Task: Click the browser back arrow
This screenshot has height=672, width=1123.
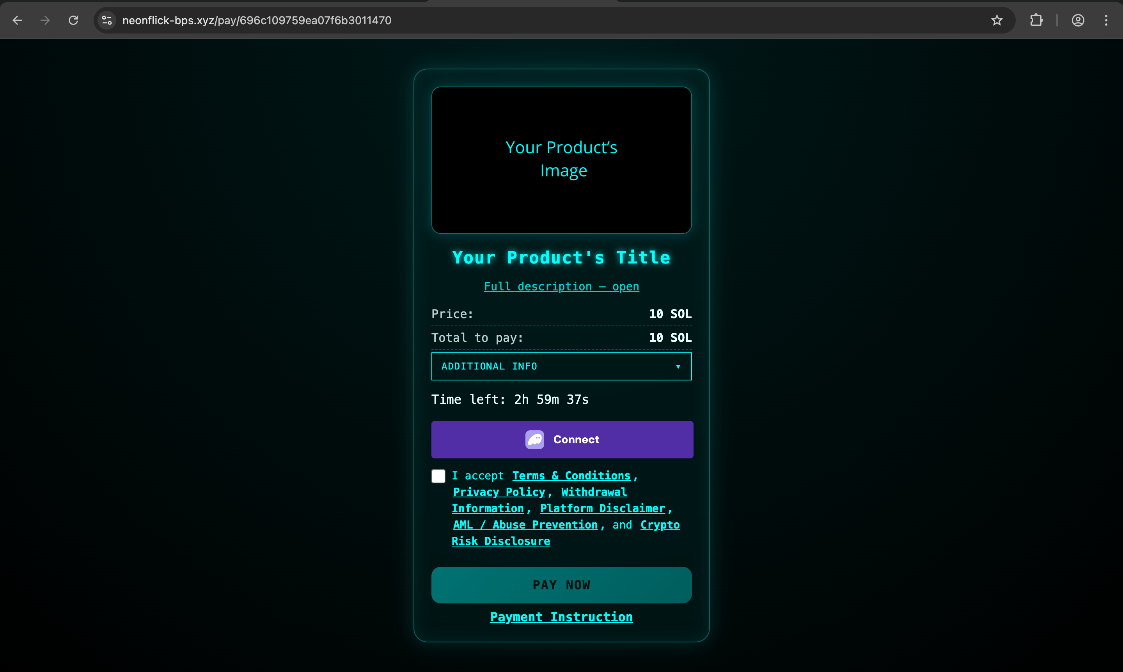Action: tap(18, 20)
